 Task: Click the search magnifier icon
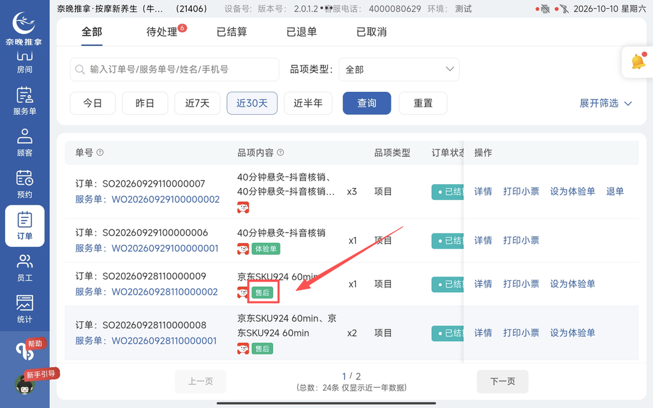click(x=80, y=69)
